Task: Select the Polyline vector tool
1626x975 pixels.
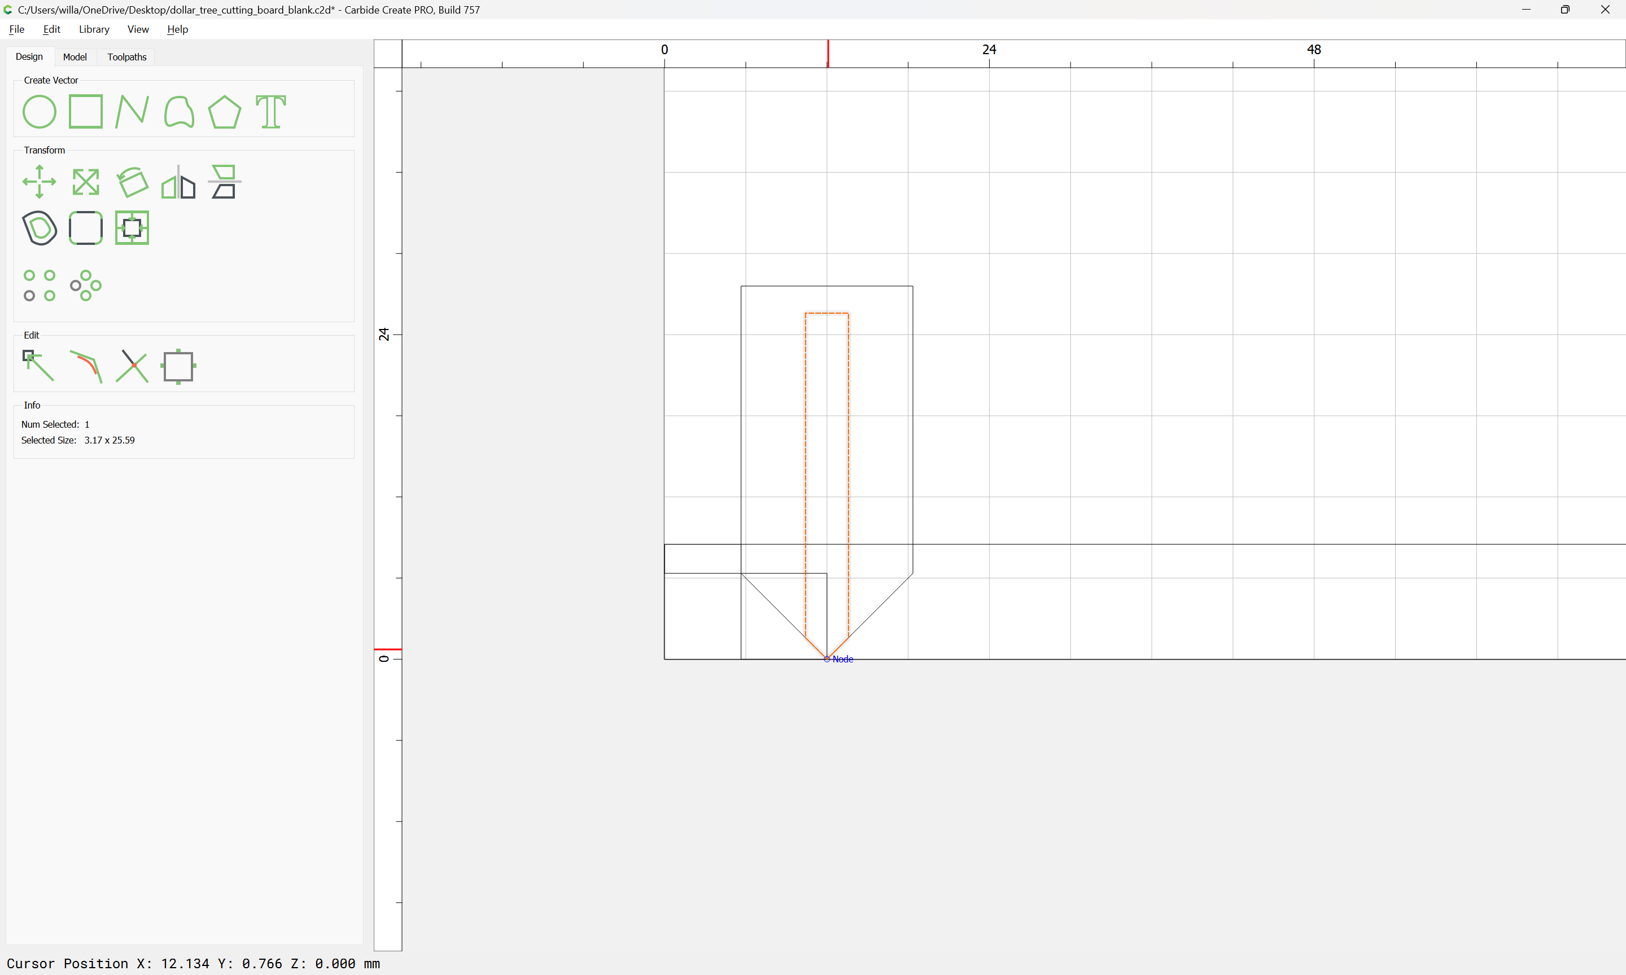Action: tap(132, 112)
